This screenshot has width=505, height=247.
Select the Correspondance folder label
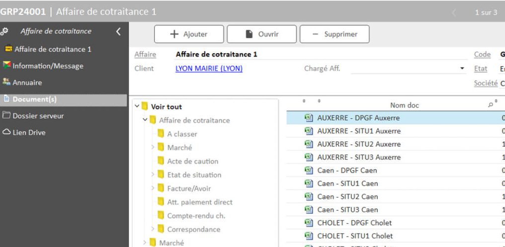193,229
